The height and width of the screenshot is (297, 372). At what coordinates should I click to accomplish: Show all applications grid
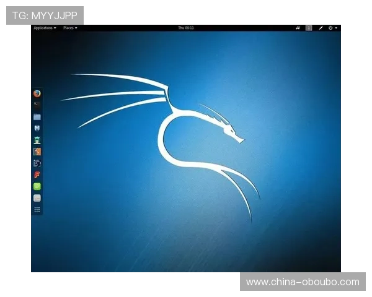tap(37, 210)
